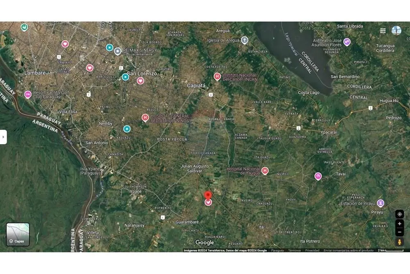Select the Resort Yacht y Golf Club marker
The height and width of the screenshot is (274, 410).
(28, 94)
